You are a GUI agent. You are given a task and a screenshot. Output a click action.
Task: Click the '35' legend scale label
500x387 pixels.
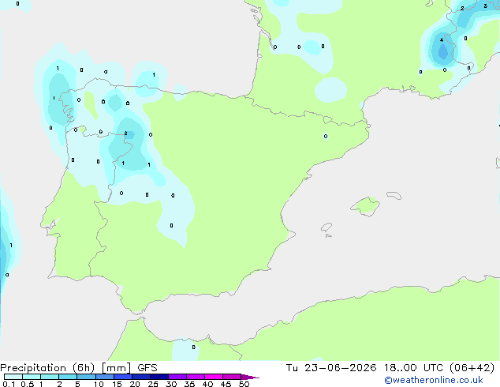tap(189, 384)
